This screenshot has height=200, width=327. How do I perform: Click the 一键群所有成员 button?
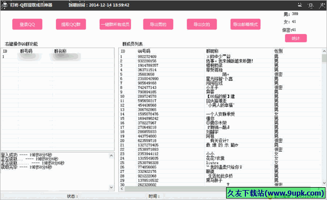[115, 24]
